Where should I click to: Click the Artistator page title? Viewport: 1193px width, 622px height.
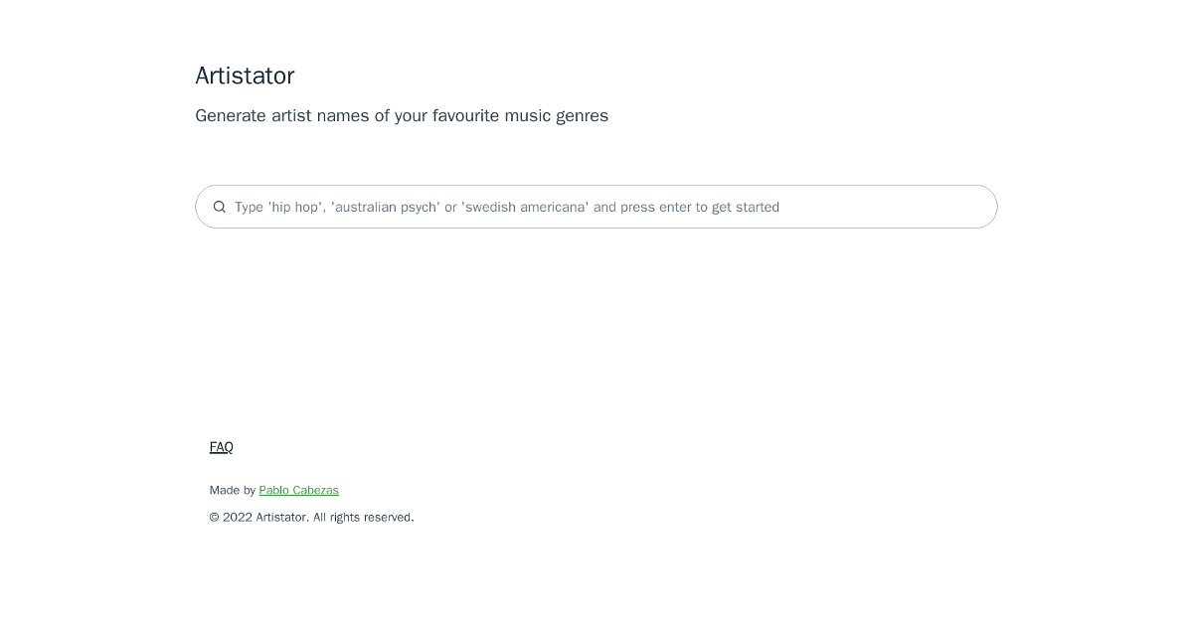click(x=245, y=76)
